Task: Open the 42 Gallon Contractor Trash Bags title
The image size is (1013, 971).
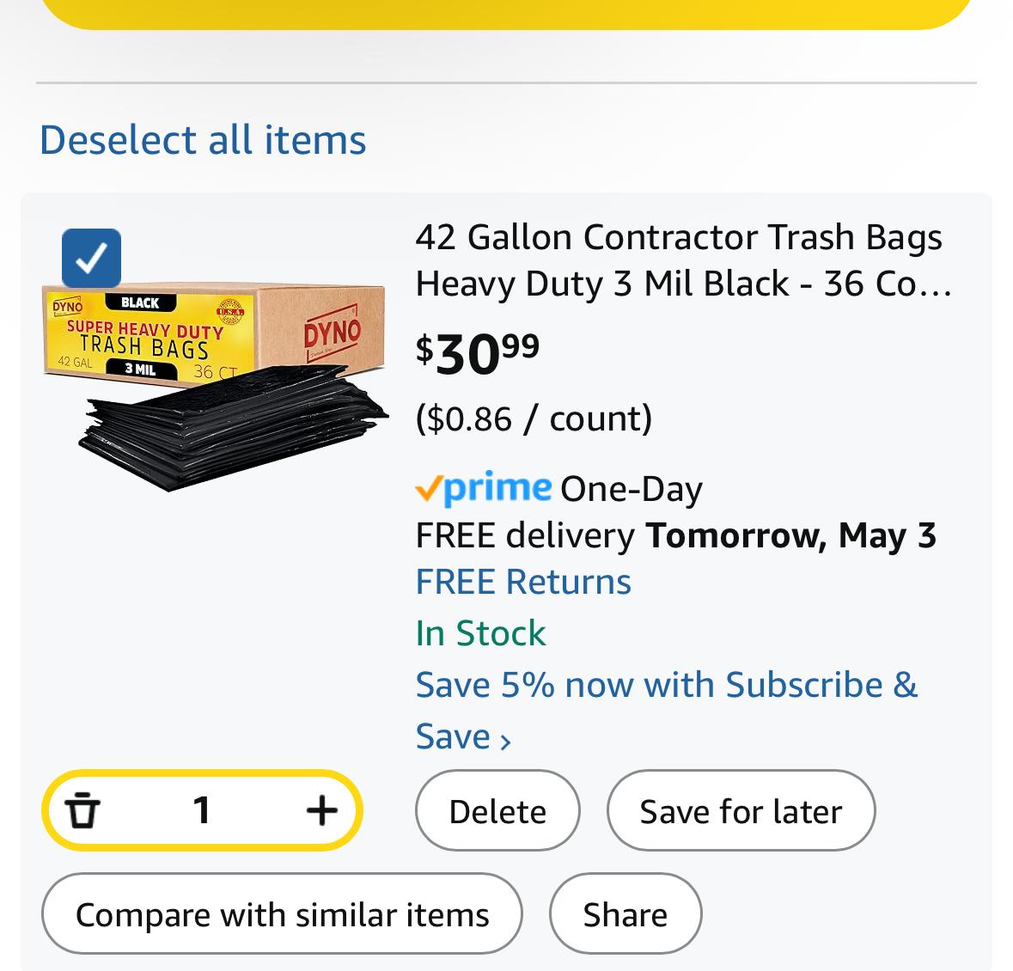Action: (x=684, y=260)
